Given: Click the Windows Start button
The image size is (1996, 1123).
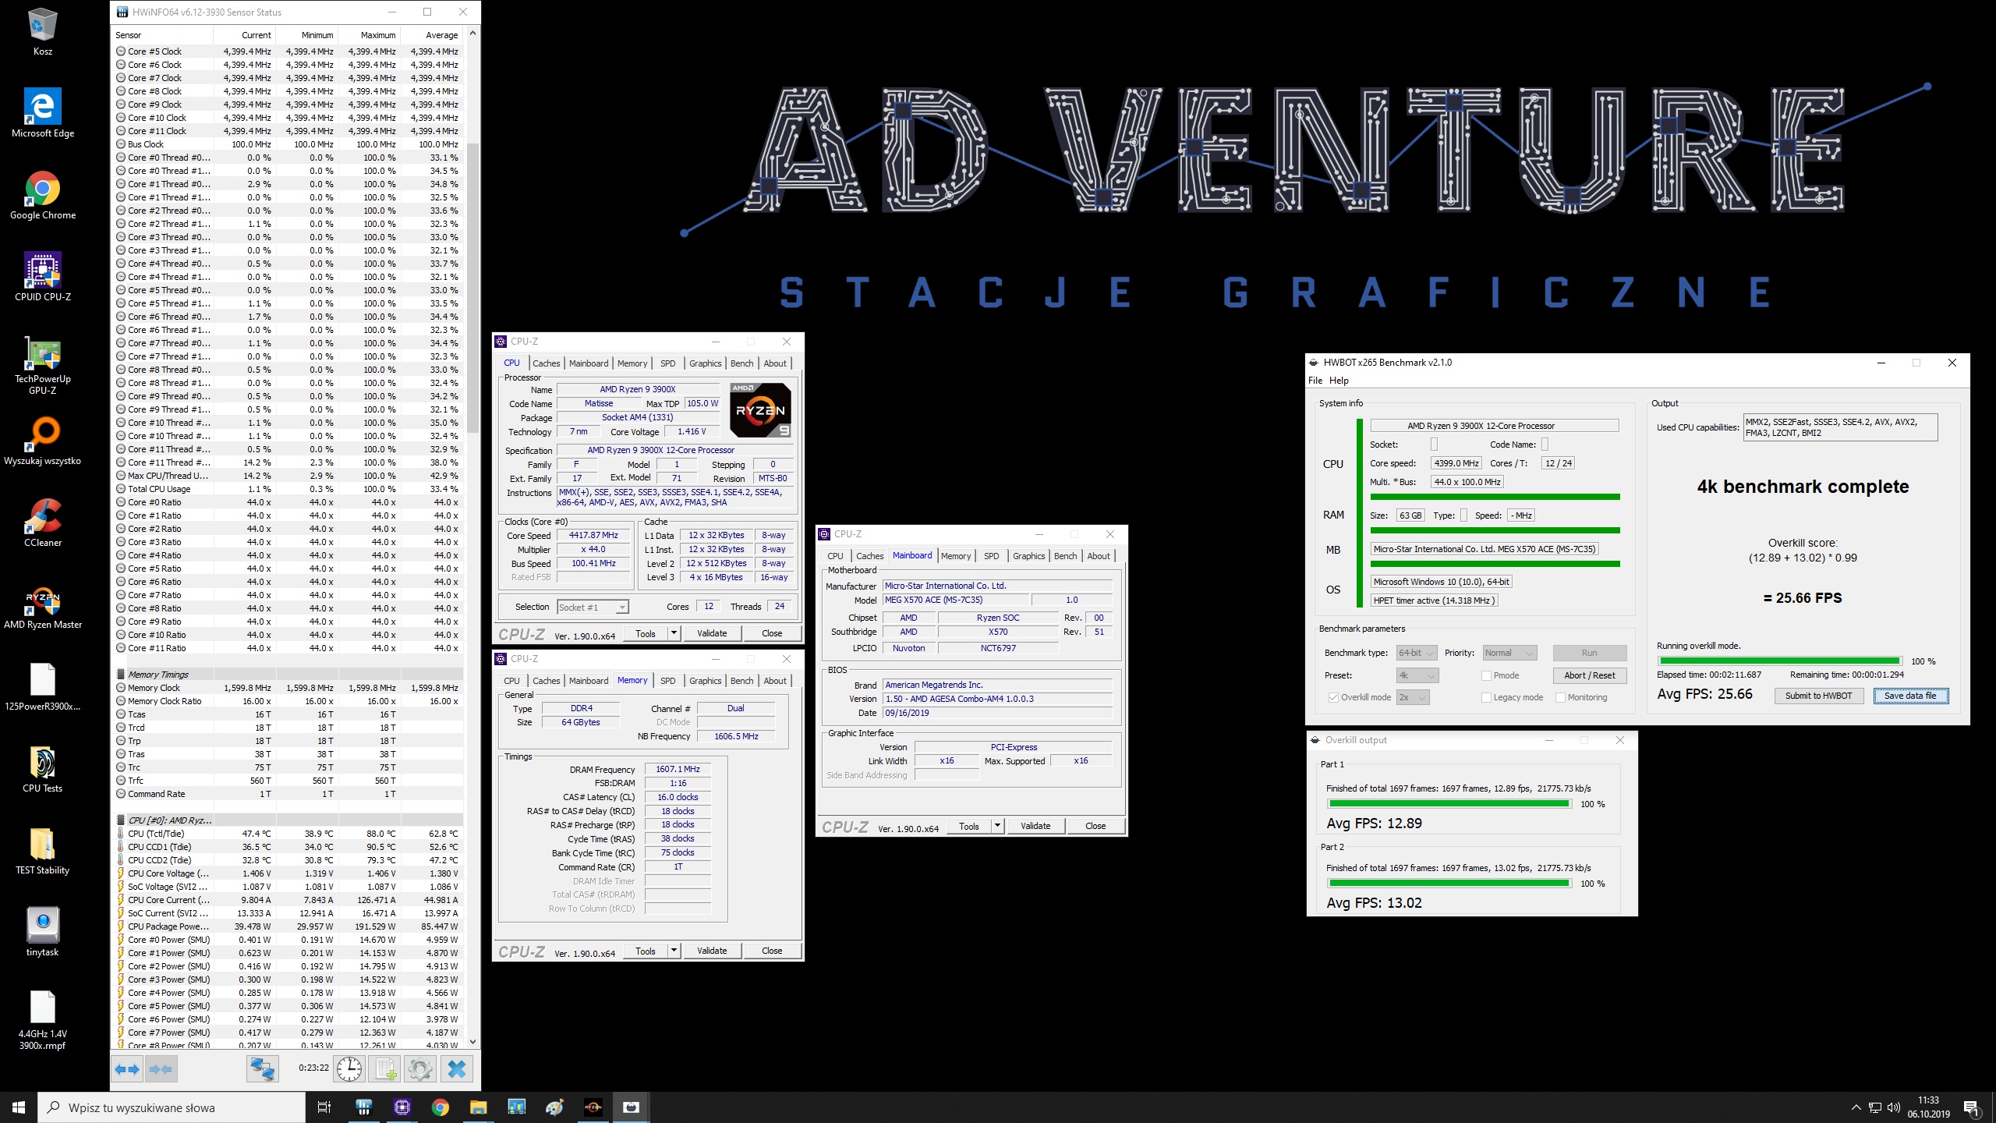Looking at the screenshot, I should click(19, 1107).
